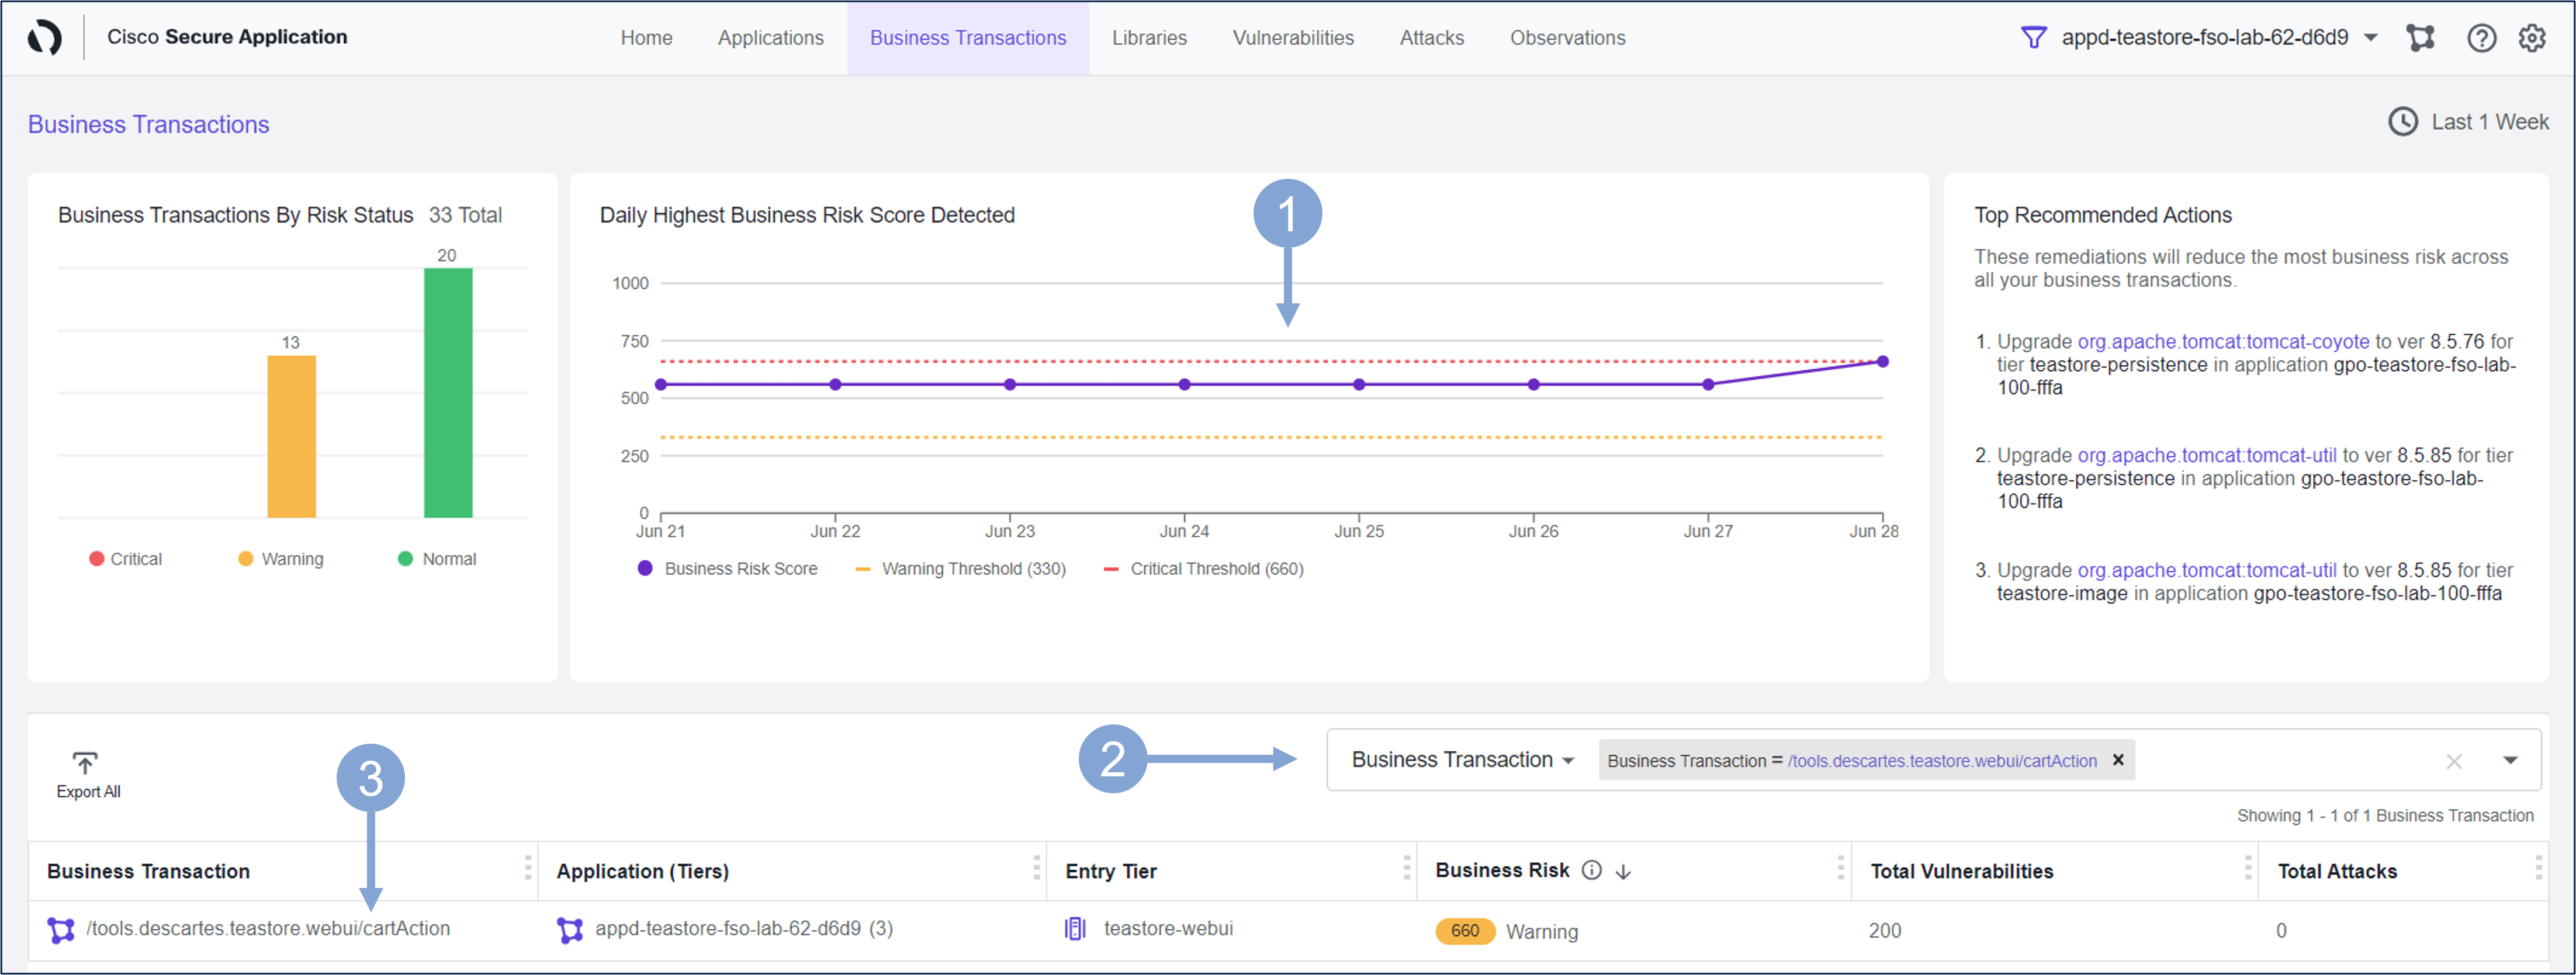Open the help question mark icon

(x=2481, y=38)
